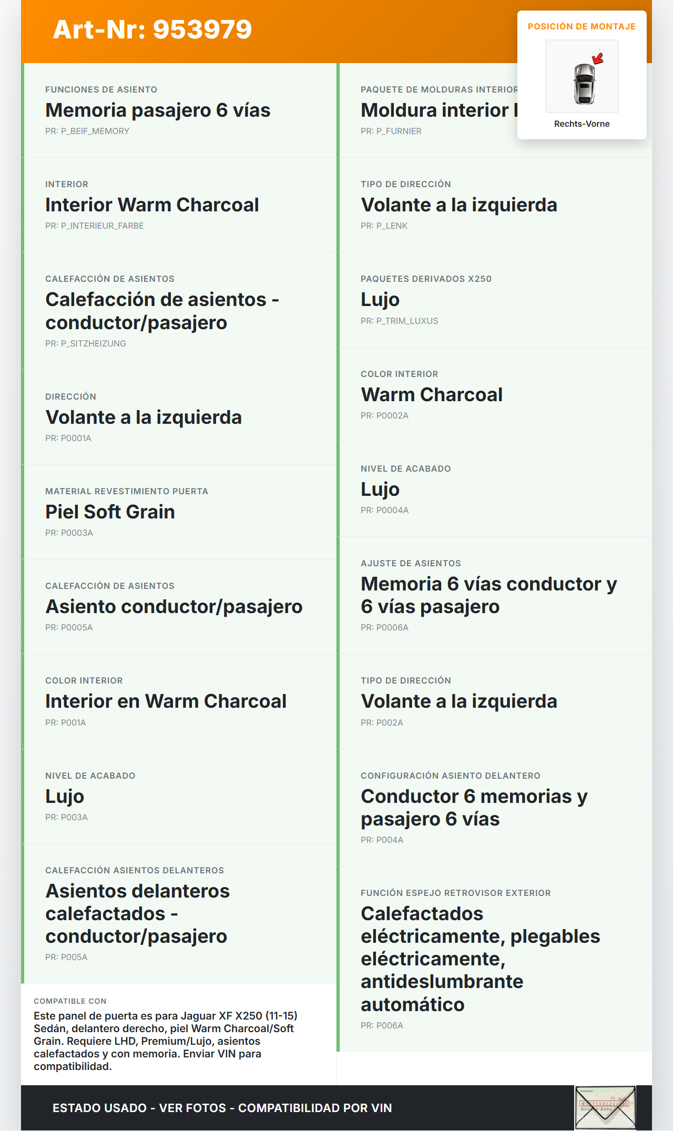Click the exterior mirror function spec
Screen dimensions: 673x1131
coord(480,959)
